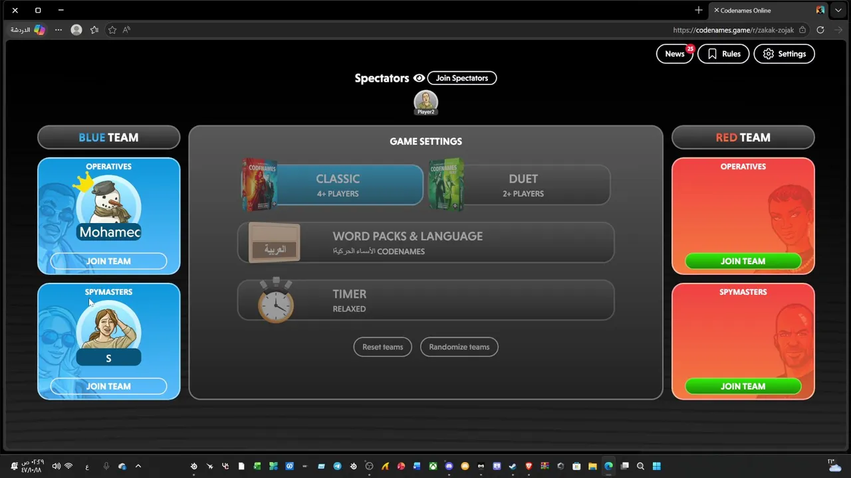
Task: Click the microphone icon in tray
Action: (106, 466)
